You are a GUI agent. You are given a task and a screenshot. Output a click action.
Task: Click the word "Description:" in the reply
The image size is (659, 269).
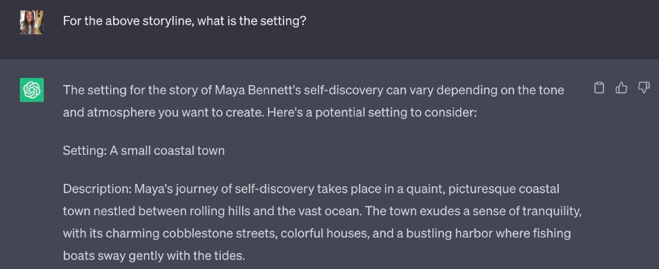96,189
